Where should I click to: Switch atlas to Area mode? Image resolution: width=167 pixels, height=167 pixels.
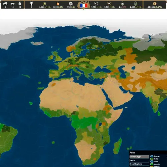(139, 160)
